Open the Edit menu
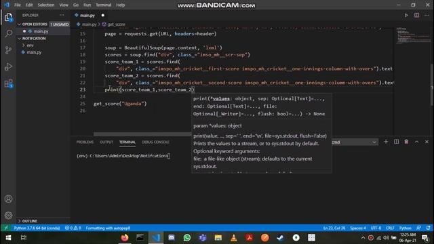Image resolution: width=434 pixels, height=244 pixels. point(28,5)
